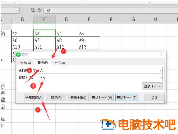Click cell containing A5

(x=89, y=33)
